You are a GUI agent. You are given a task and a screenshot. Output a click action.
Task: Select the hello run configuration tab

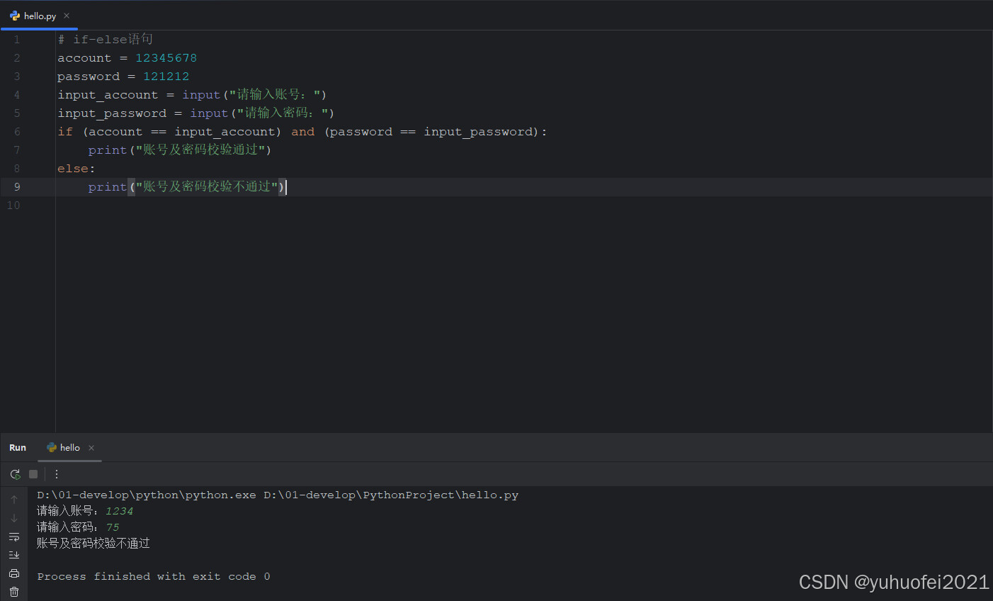(69, 448)
